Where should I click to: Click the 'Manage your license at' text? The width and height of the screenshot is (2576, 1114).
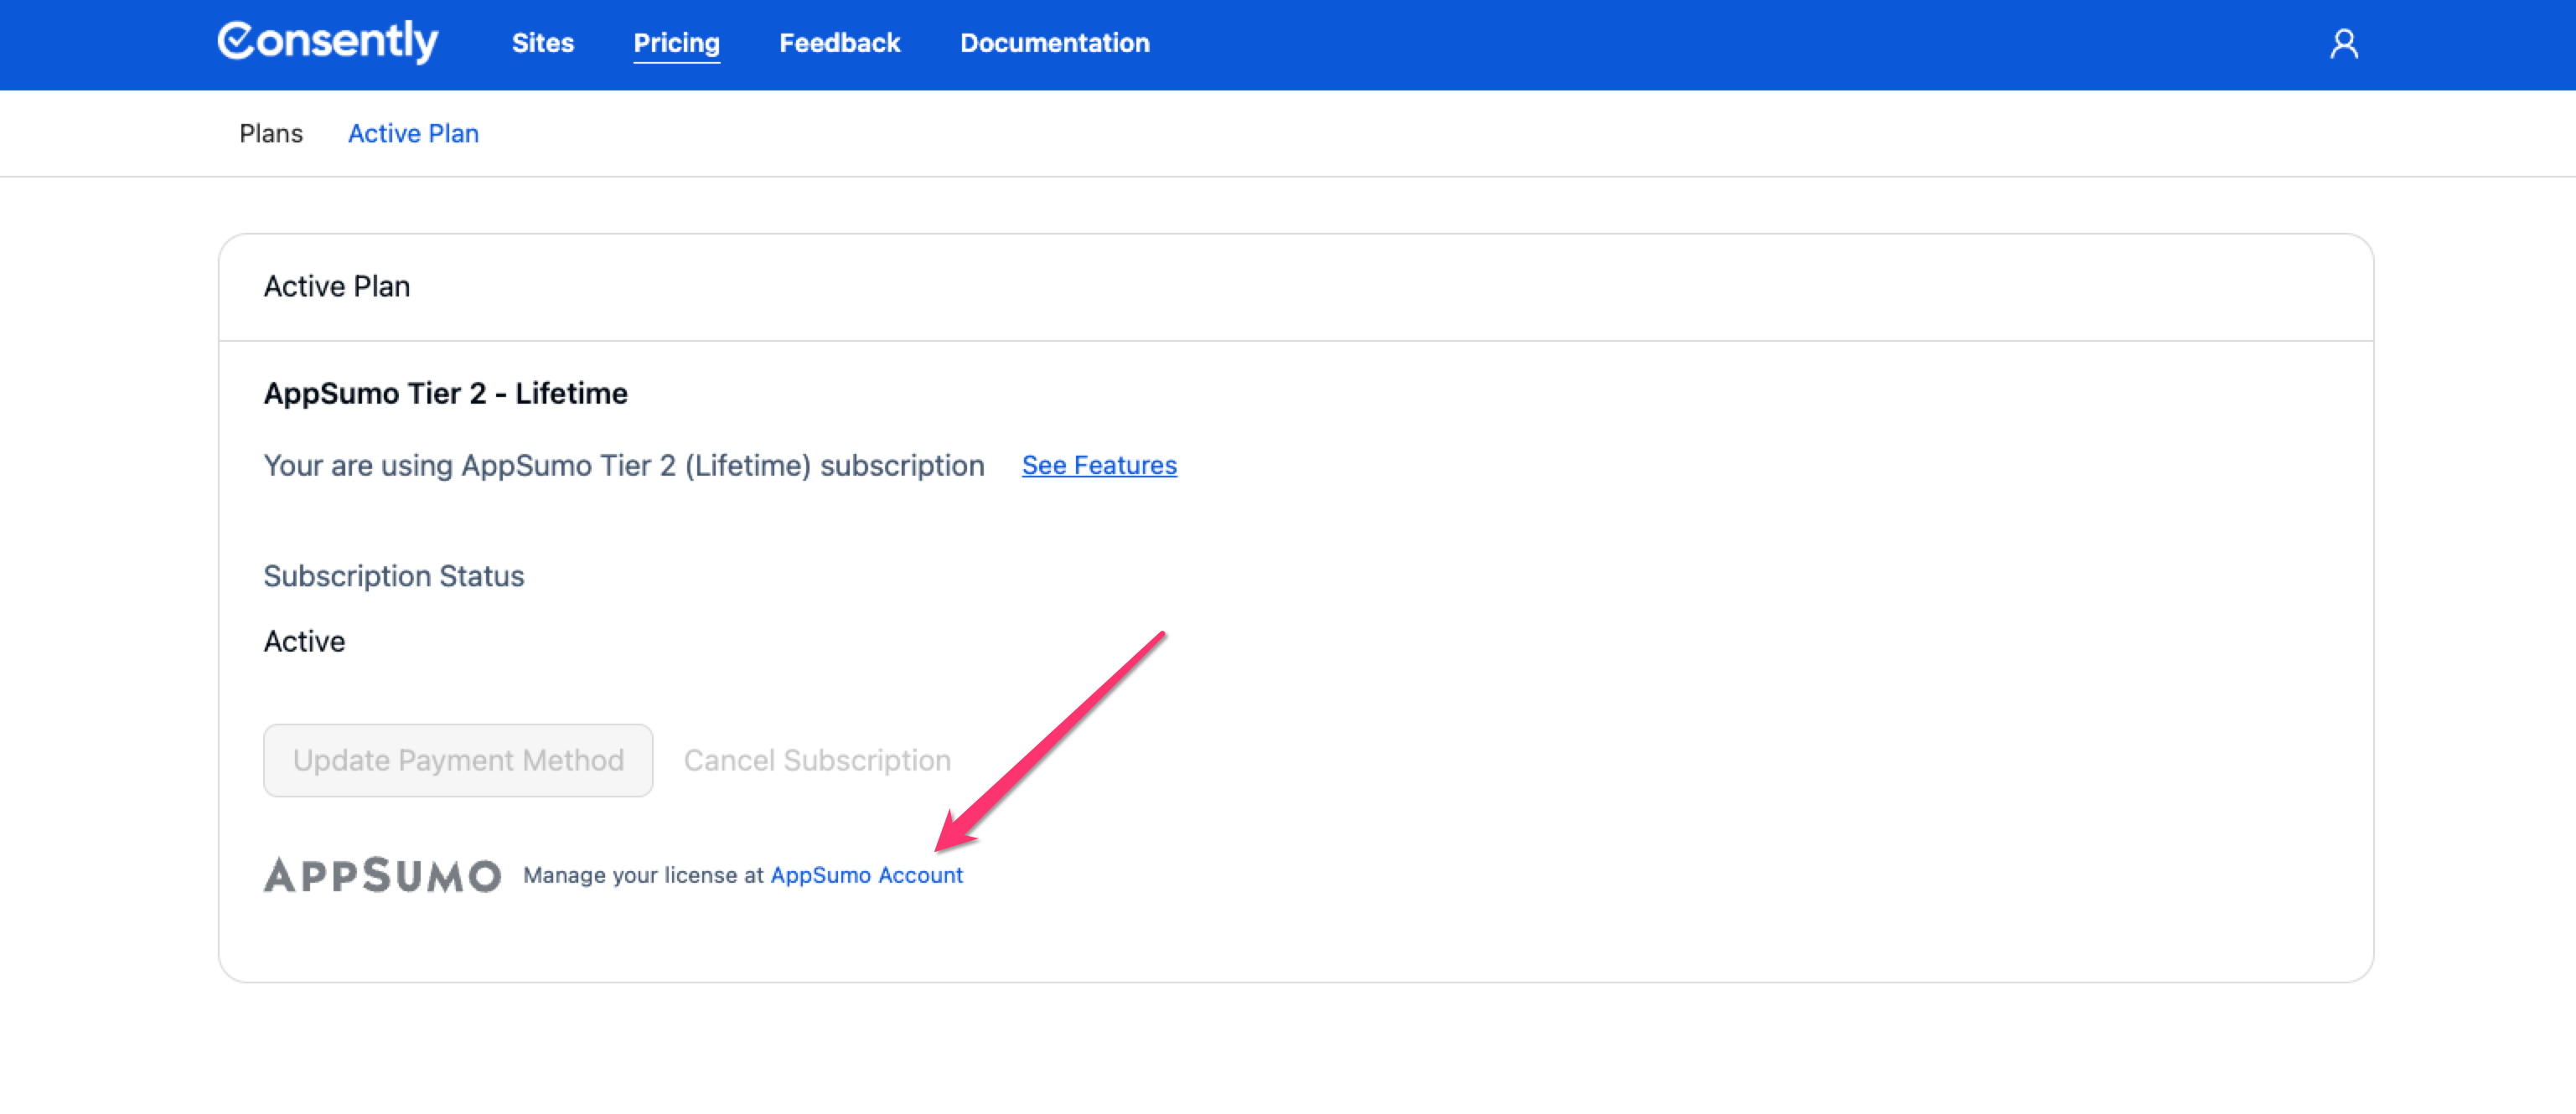[x=642, y=875]
